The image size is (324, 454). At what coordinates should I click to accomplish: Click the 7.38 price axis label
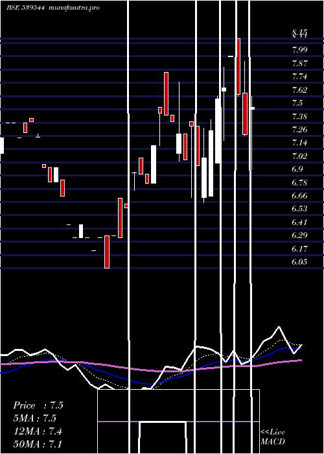299,116
